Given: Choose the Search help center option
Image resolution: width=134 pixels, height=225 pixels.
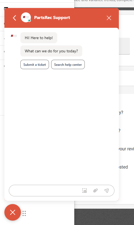Looking at the screenshot, I should tap(68, 64).
